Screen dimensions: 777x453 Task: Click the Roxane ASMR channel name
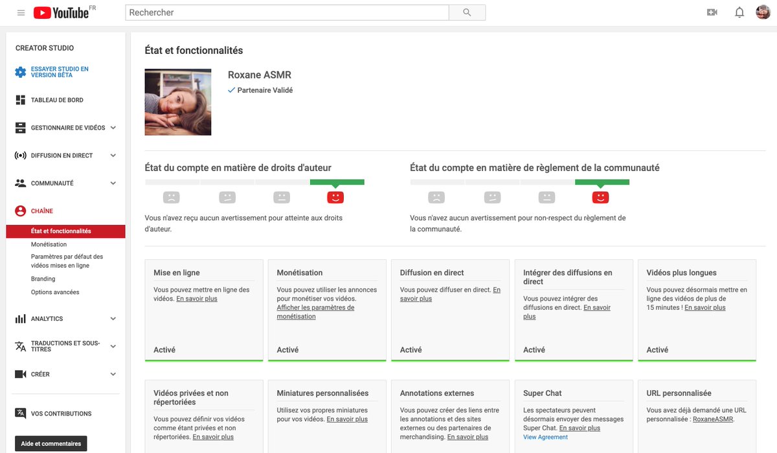[x=260, y=75]
